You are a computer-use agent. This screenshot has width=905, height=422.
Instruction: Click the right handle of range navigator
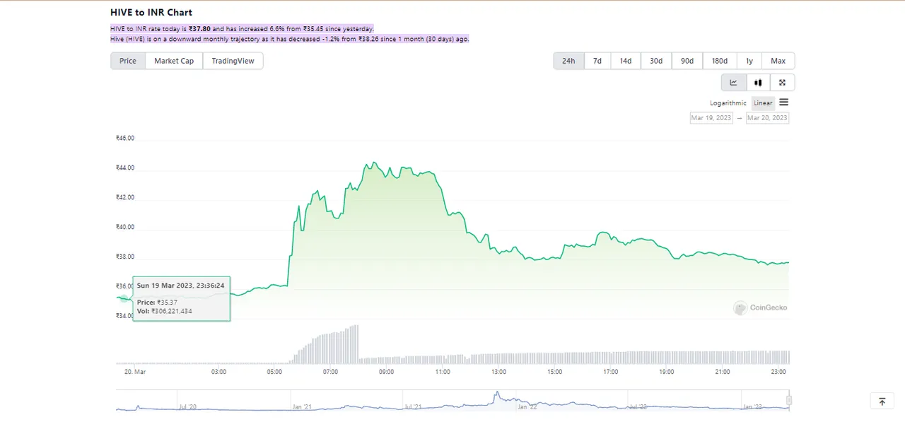tap(789, 400)
